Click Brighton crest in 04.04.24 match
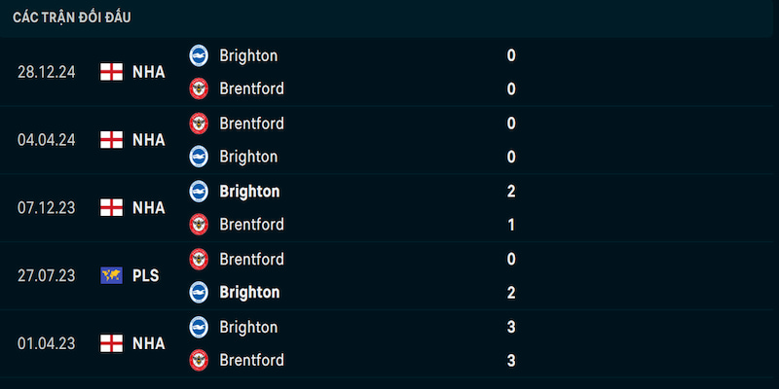This screenshot has width=779, height=389. coord(199,157)
